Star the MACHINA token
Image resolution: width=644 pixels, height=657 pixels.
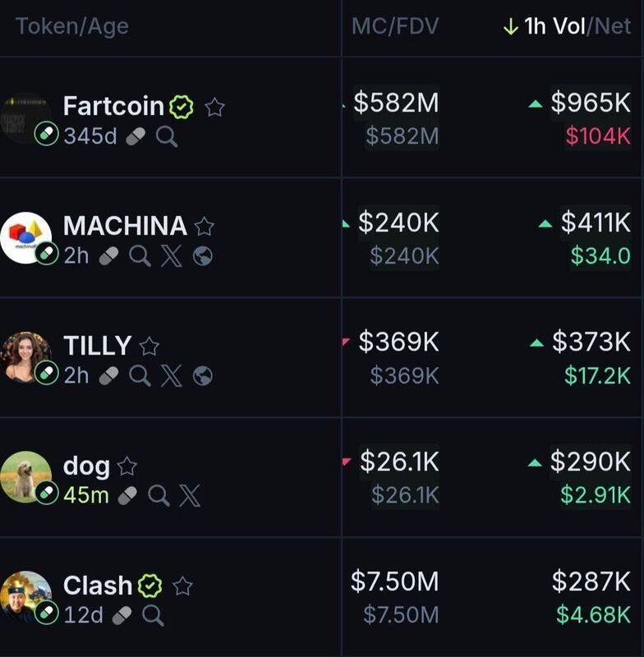point(205,227)
